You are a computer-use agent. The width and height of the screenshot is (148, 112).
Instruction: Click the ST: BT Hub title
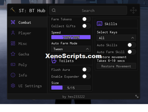(x=32, y=11)
